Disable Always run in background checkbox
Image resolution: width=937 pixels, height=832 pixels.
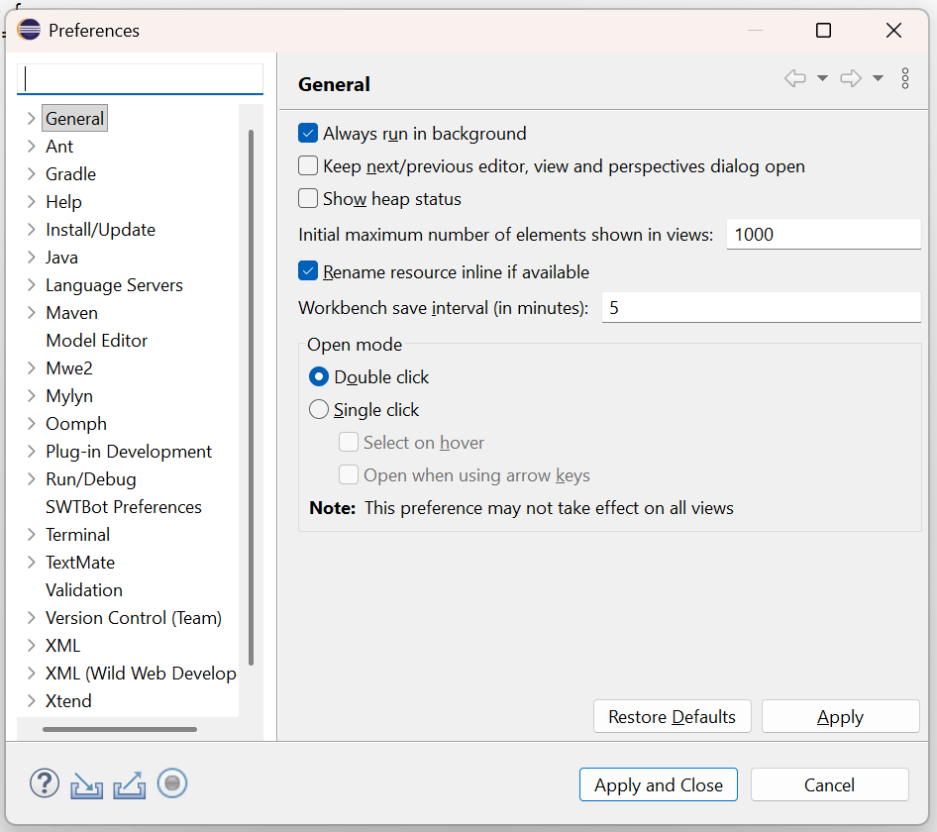click(x=308, y=134)
